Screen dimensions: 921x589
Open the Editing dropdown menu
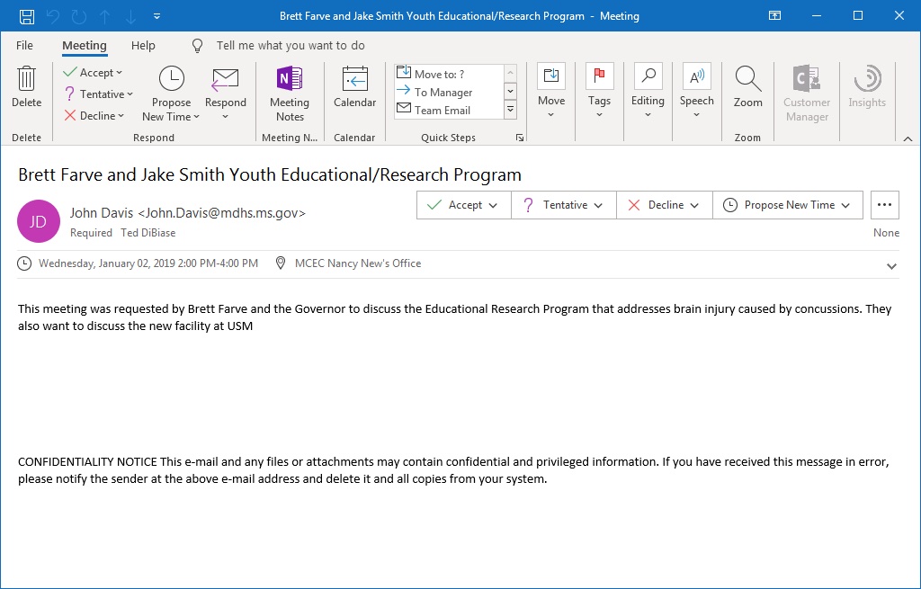tap(648, 92)
